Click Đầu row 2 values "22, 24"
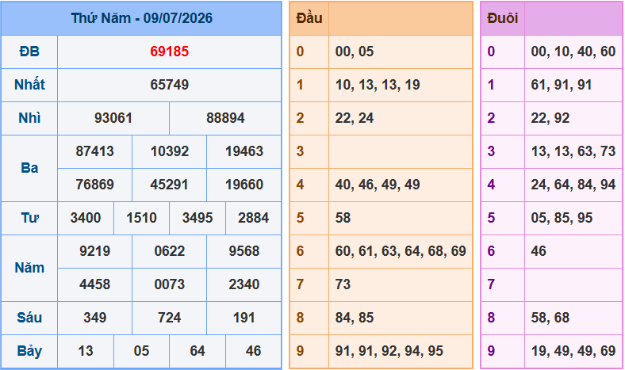This screenshot has height=370, width=625. (x=355, y=118)
